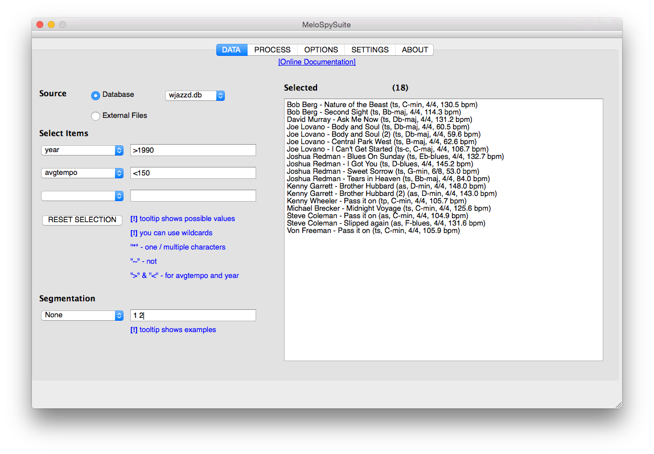
Task: Open the avgtempo filter dropdown
Action: point(82,173)
